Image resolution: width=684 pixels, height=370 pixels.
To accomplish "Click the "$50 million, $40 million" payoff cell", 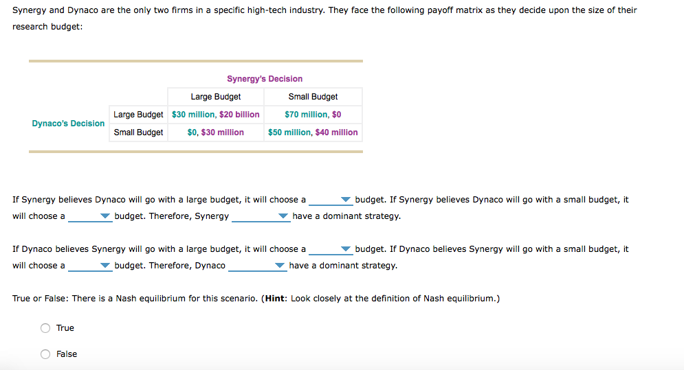I will [x=313, y=132].
